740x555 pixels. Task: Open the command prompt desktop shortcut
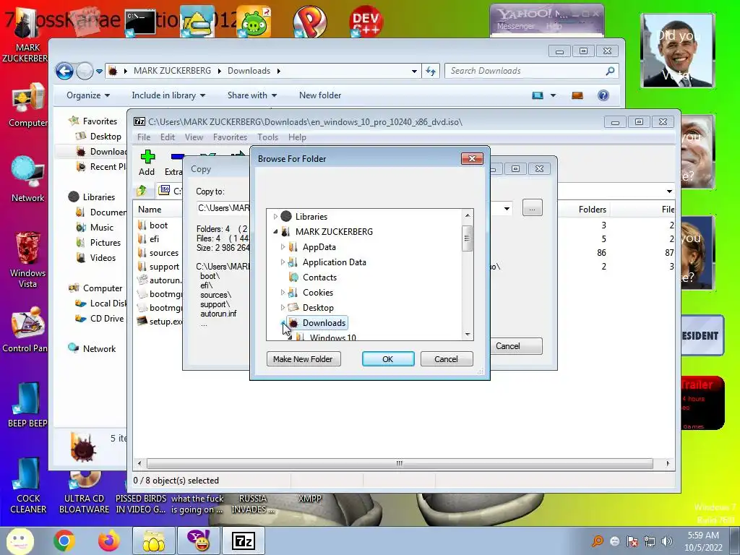tap(140, 22)
